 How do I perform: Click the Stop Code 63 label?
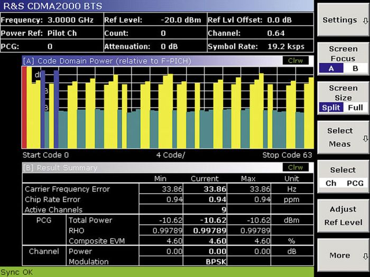click(287, 155)
